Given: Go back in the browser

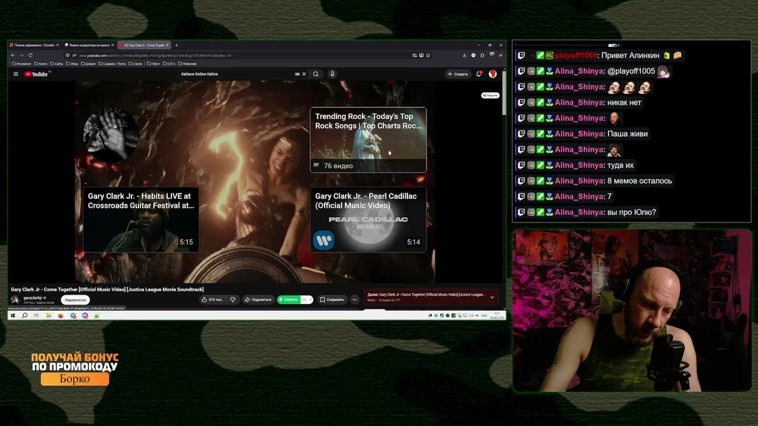Looking at the screenshot, I should (x=13, y=55).
